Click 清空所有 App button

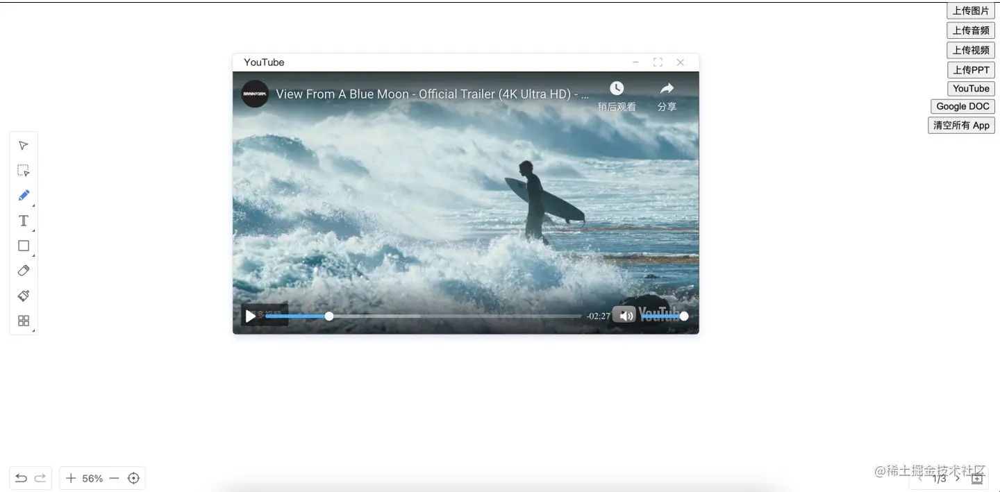click(961, 126)
